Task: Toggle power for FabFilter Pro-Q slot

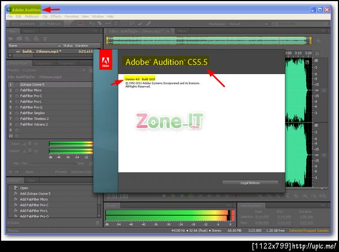Action: click(17, 107)
